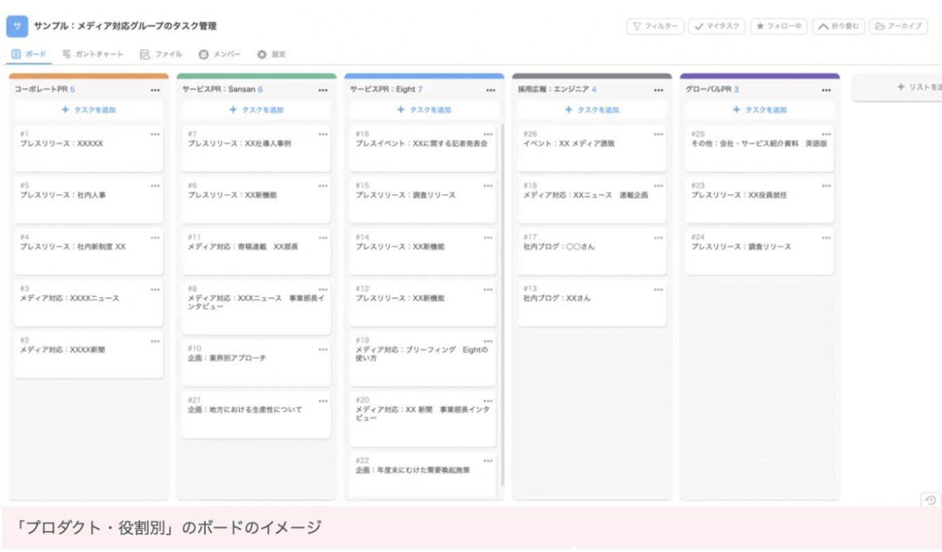Open the メンバー tab

pyautogui.click(x=219, y=54)
